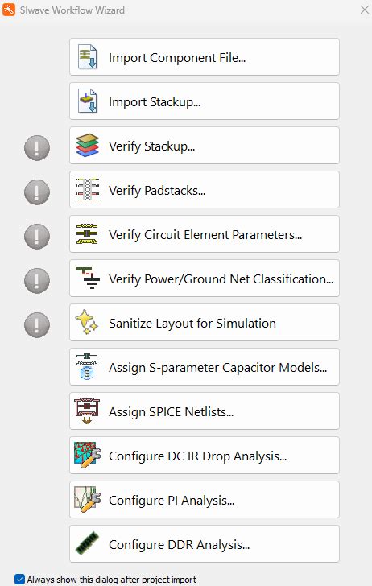This screenshot has height=586, width=372.
Task: Uncheck Always show this dialog after import
Action: tap(19, 580)
